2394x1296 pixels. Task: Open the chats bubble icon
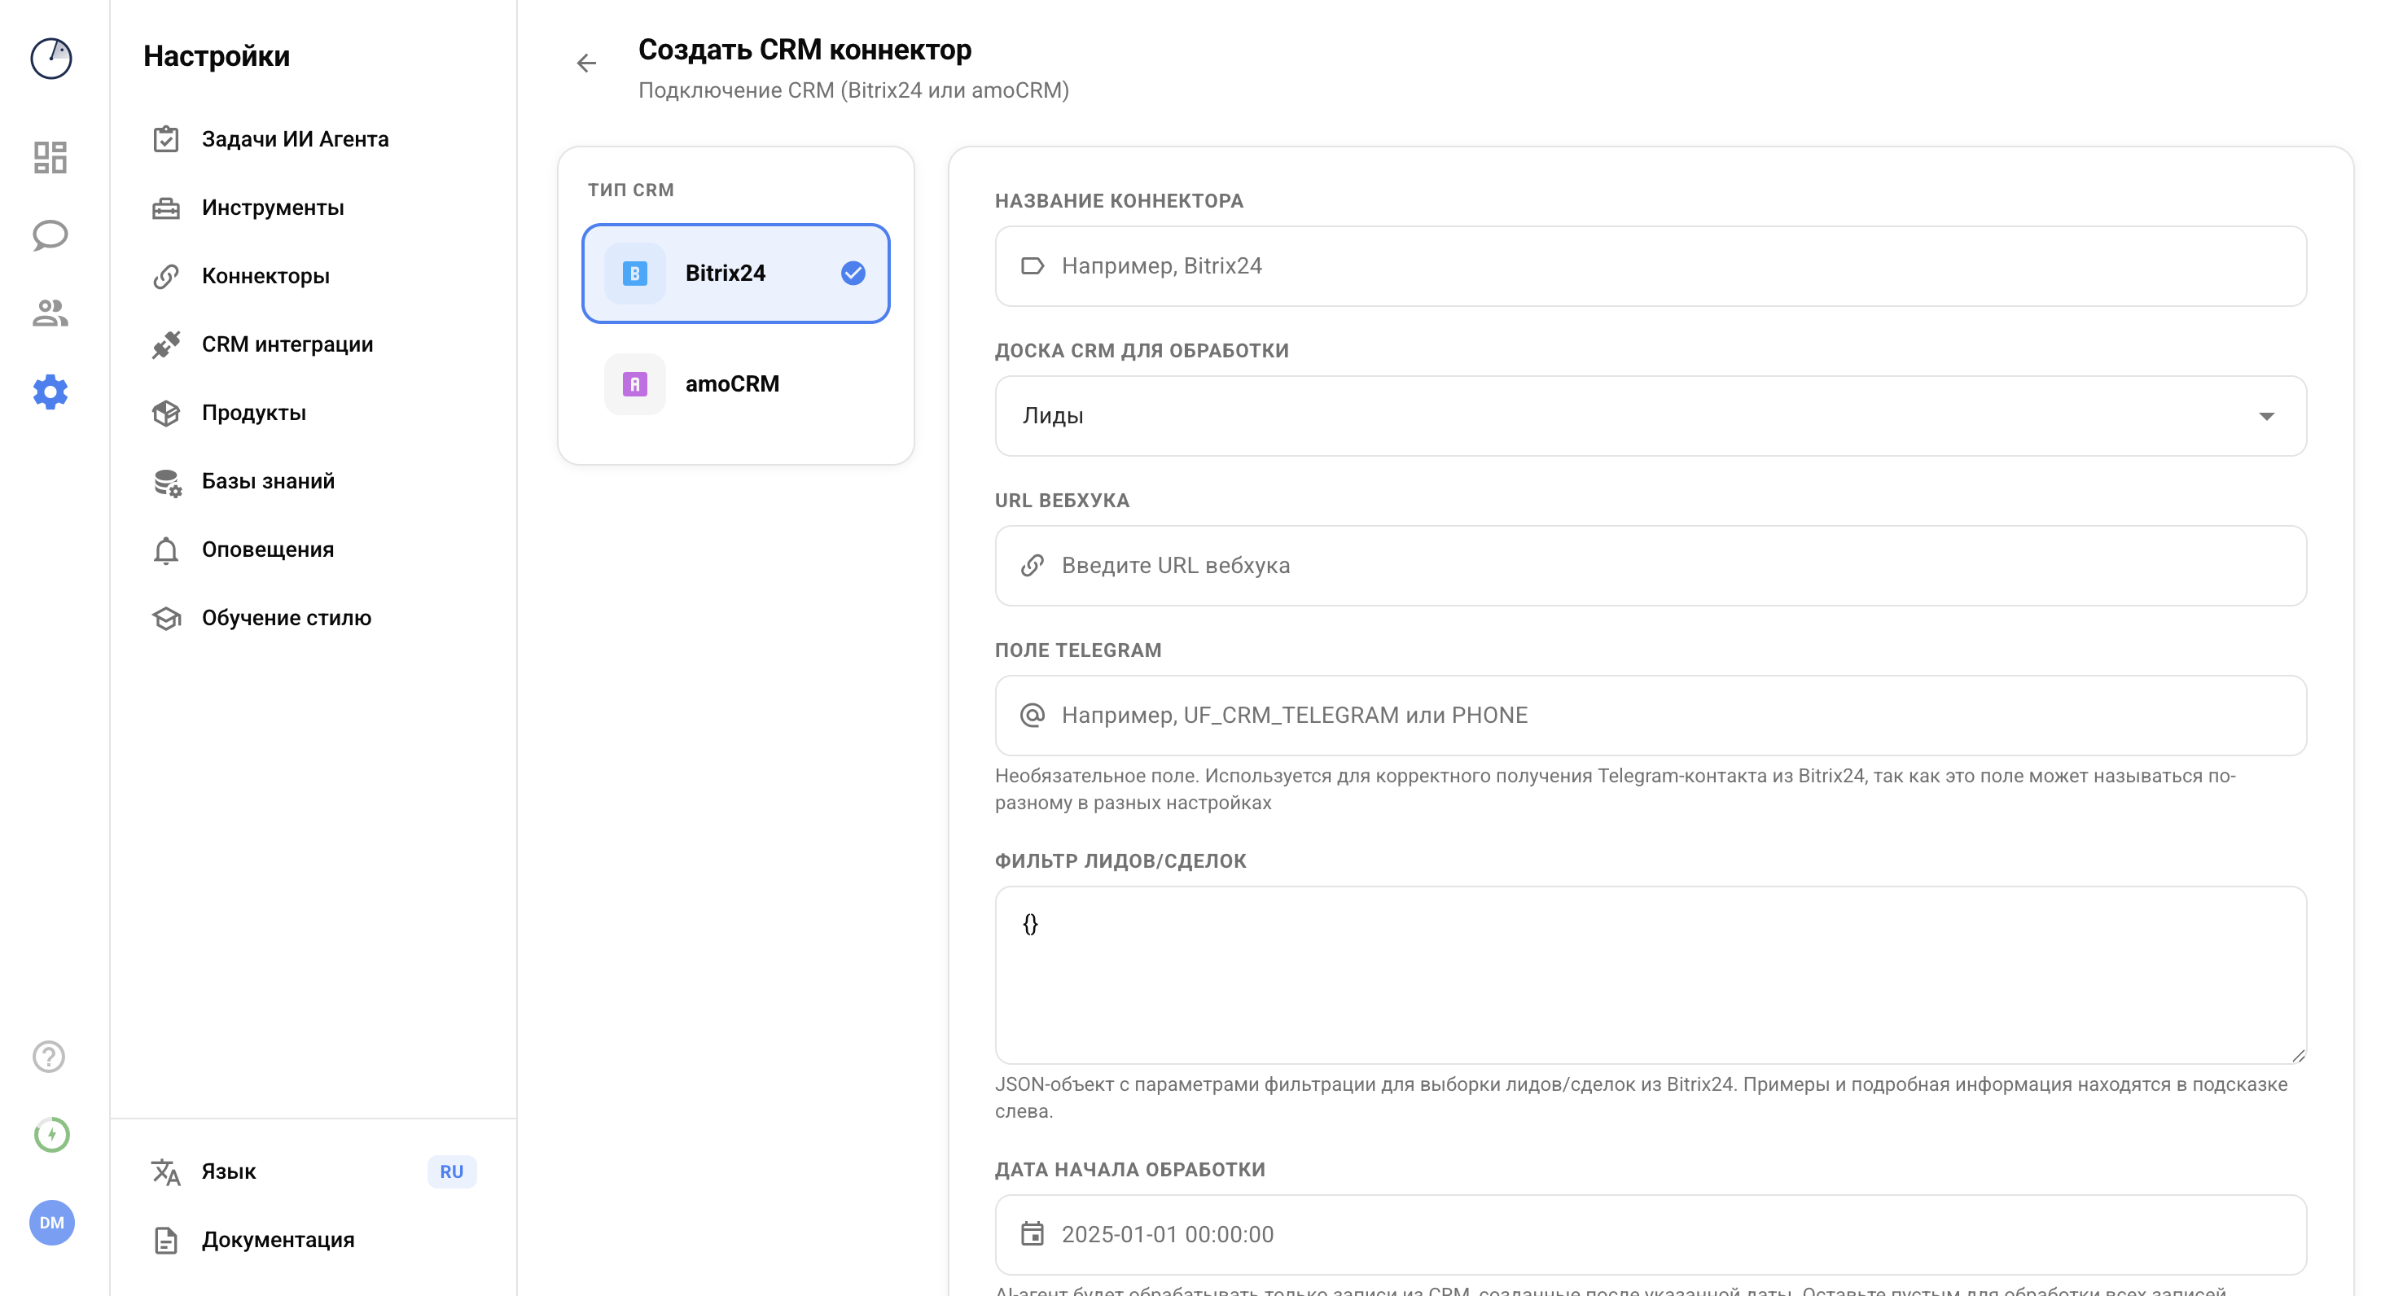(50, 235)
